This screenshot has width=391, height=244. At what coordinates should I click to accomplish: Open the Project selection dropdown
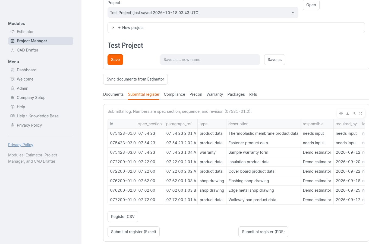[x=203, y=12]
